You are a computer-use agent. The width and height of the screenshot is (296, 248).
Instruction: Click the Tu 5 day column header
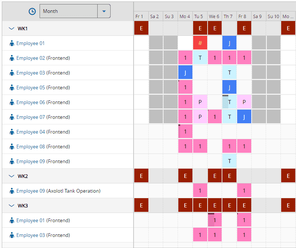pyautogui.click(x=199, y=17)
